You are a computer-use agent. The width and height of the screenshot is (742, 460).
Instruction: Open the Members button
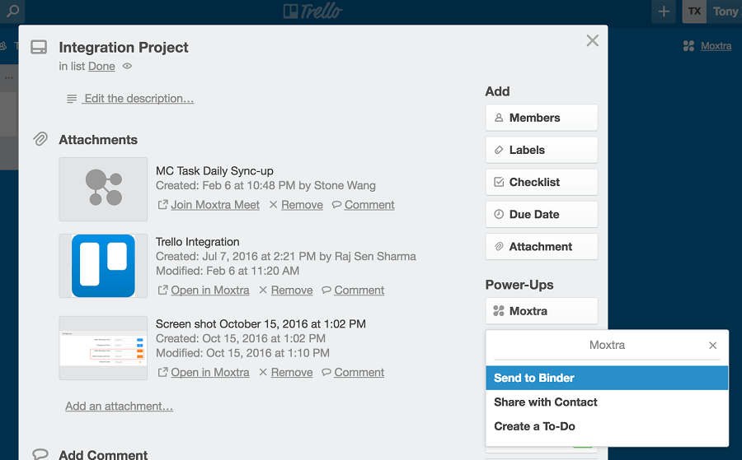tap(542, 118)
